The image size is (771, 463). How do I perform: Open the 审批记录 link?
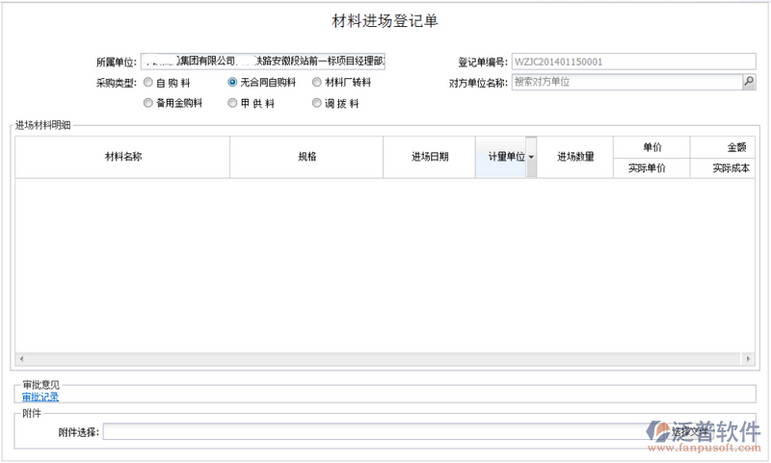tap(40, 397)
